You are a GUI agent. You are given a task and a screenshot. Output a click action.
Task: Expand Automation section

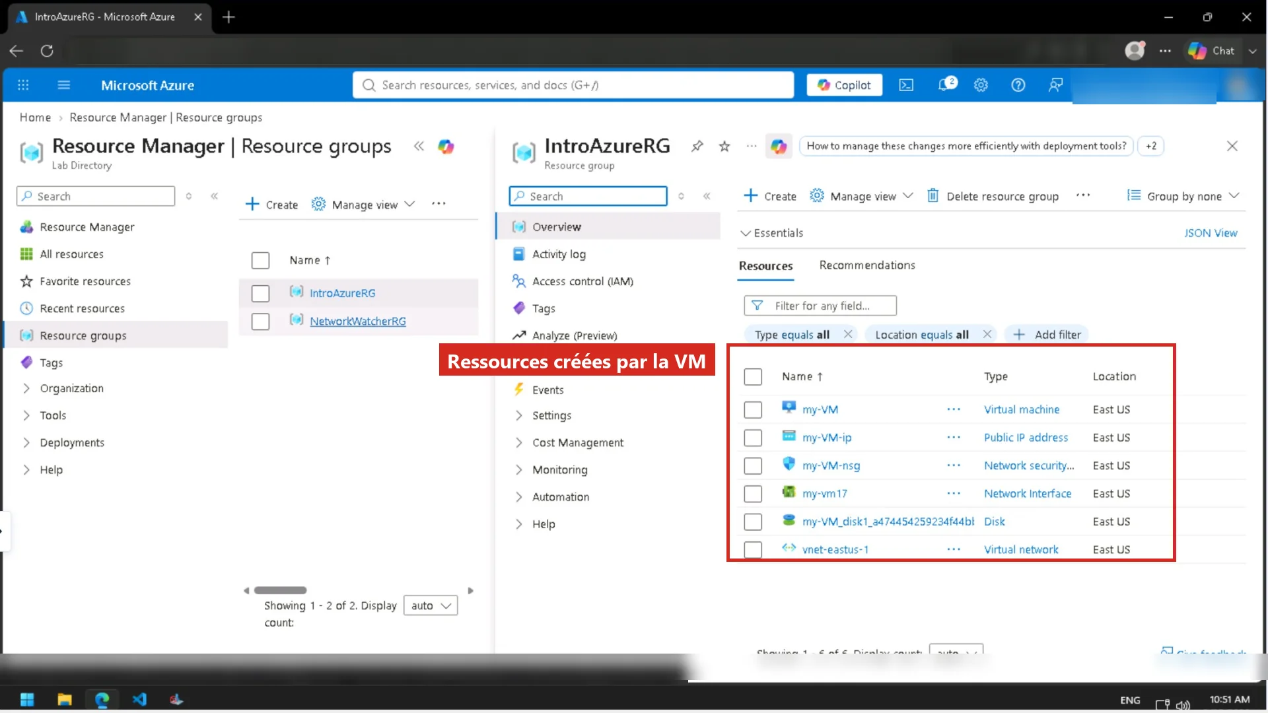(518, 496)
